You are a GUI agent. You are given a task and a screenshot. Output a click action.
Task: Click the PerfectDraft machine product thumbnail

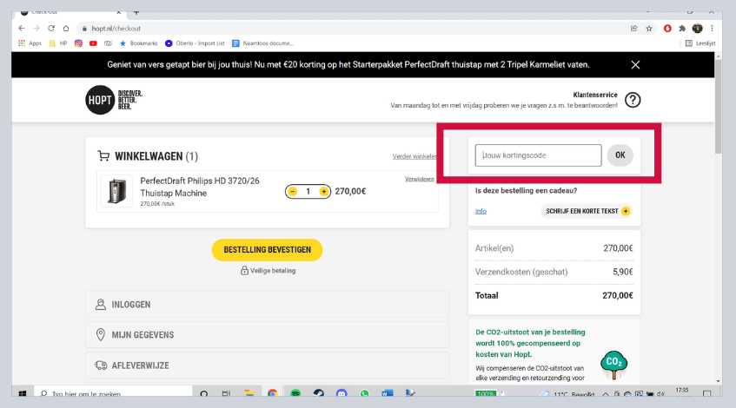point(117,192)
